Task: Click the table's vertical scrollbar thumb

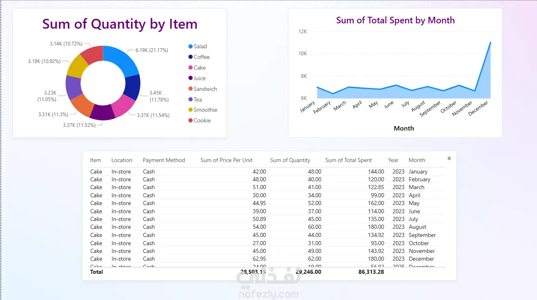Action: pyautogui.click(x=449, y=158)
